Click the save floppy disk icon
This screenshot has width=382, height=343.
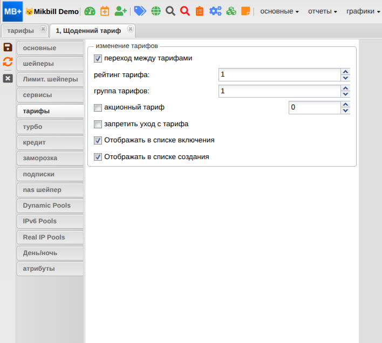point(8,47)
